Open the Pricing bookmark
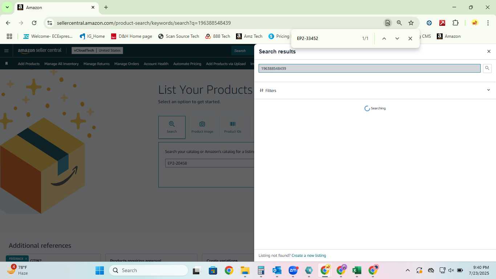The height and width of the screenshot is (279, 496). pyautogui.click(x=279, y=36)
